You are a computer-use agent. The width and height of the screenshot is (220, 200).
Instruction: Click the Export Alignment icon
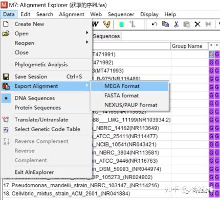(6, 86)
